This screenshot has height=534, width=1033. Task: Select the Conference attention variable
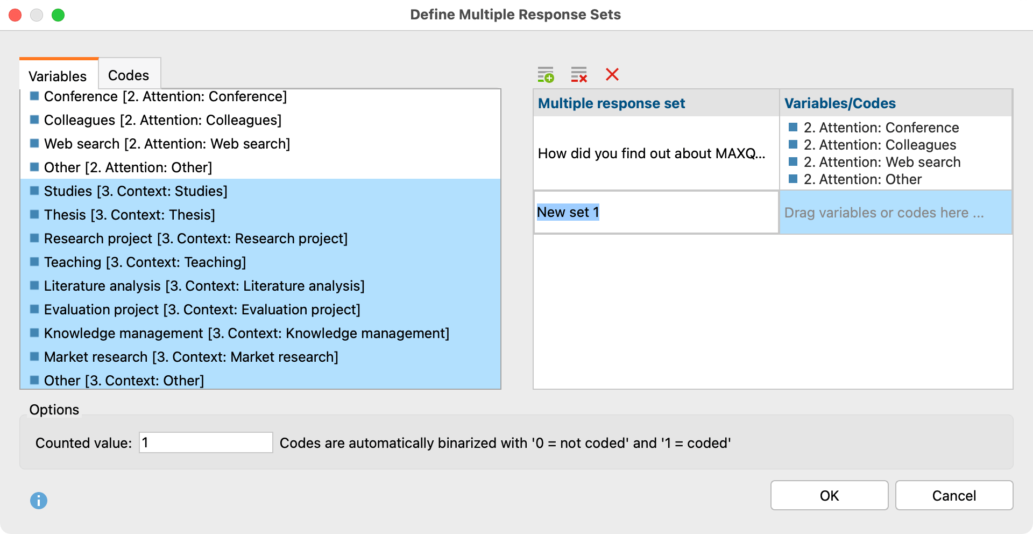coord(165,96)
